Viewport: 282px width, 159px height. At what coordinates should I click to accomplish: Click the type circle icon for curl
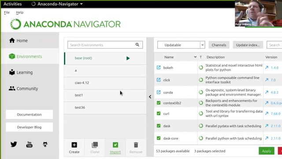pyautogui.click(x=201, y=114)
